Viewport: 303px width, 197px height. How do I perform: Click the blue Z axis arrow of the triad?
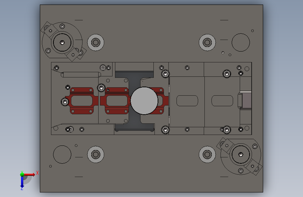pos(22,182)
